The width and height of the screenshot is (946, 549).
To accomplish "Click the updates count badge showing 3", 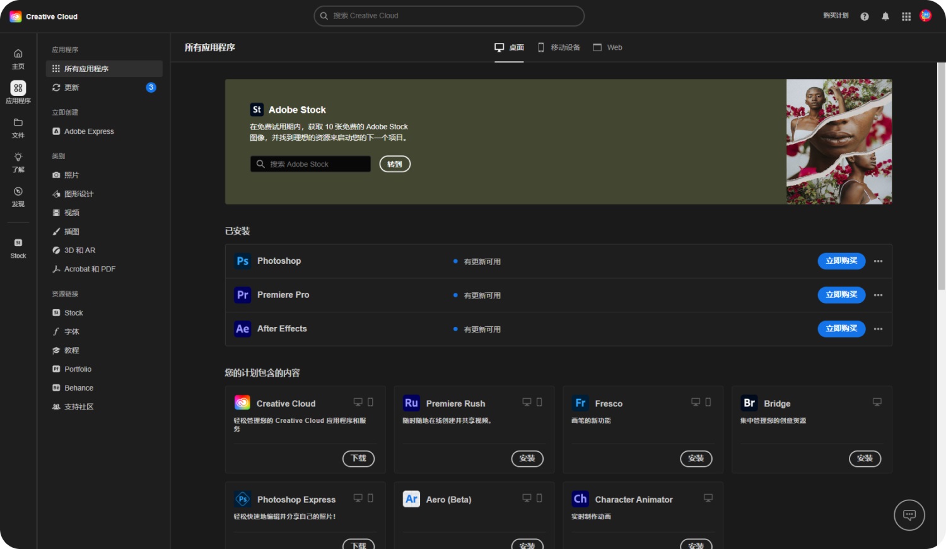I will point(151,88).
